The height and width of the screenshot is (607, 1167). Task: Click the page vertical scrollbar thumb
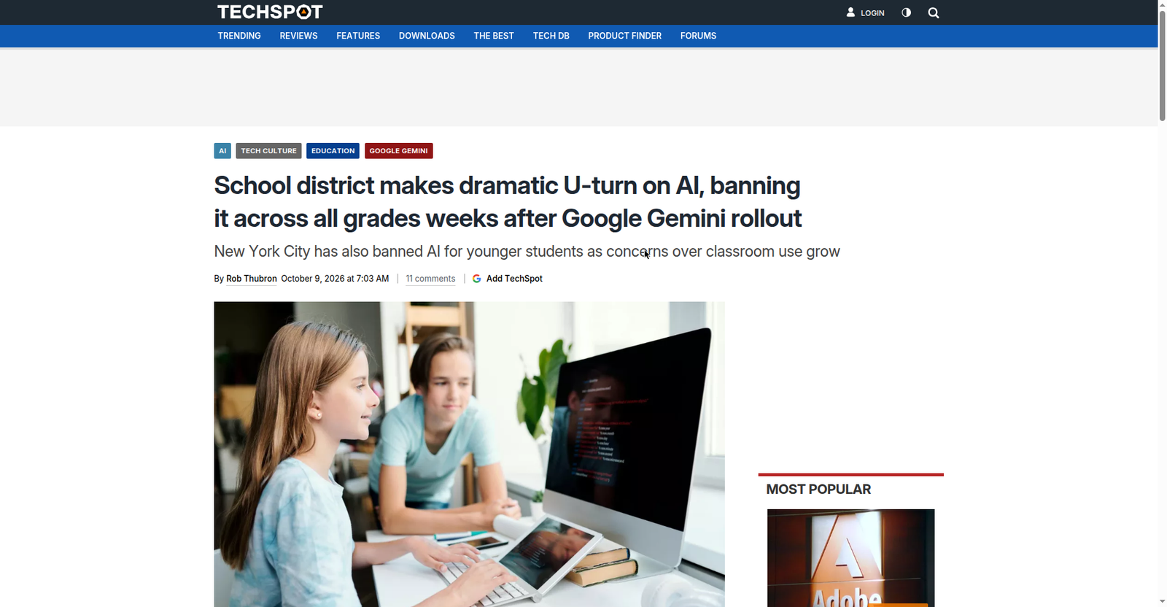pos(1163,66)
